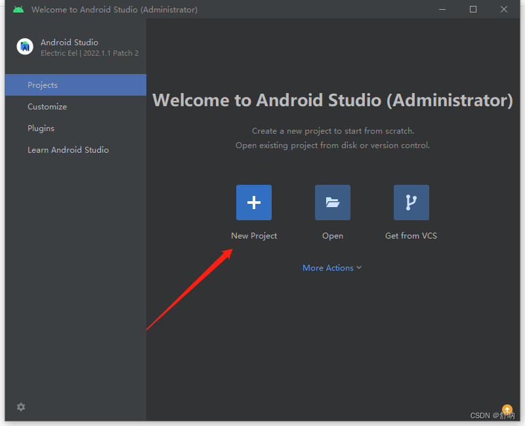Click the New Project label
The width and height of the screenshot is (525, 426).
(254, 236)
